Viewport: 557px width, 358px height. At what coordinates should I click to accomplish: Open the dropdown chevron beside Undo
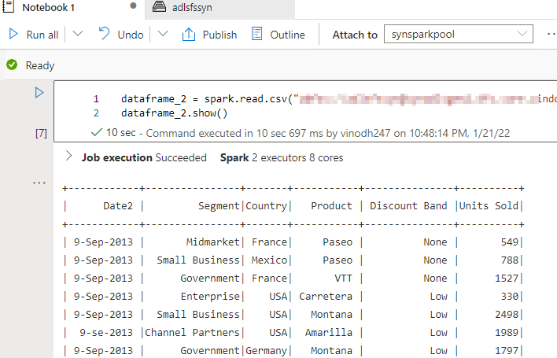click(x=163, y=35)
